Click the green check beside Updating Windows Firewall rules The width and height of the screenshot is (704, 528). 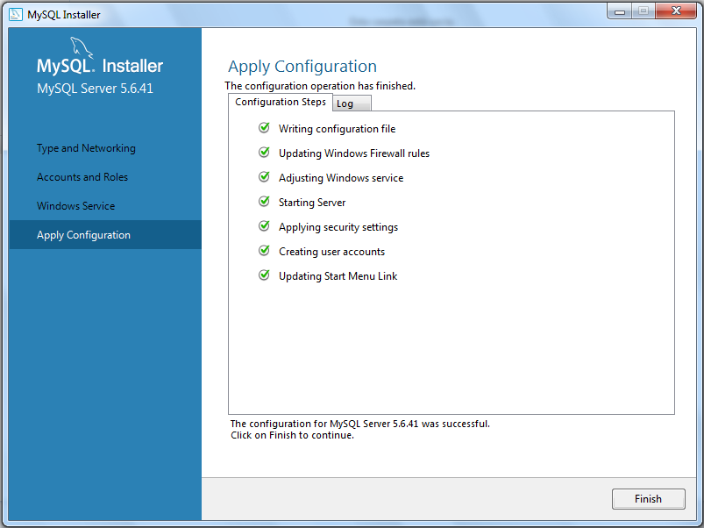click(x=264, y=153)
